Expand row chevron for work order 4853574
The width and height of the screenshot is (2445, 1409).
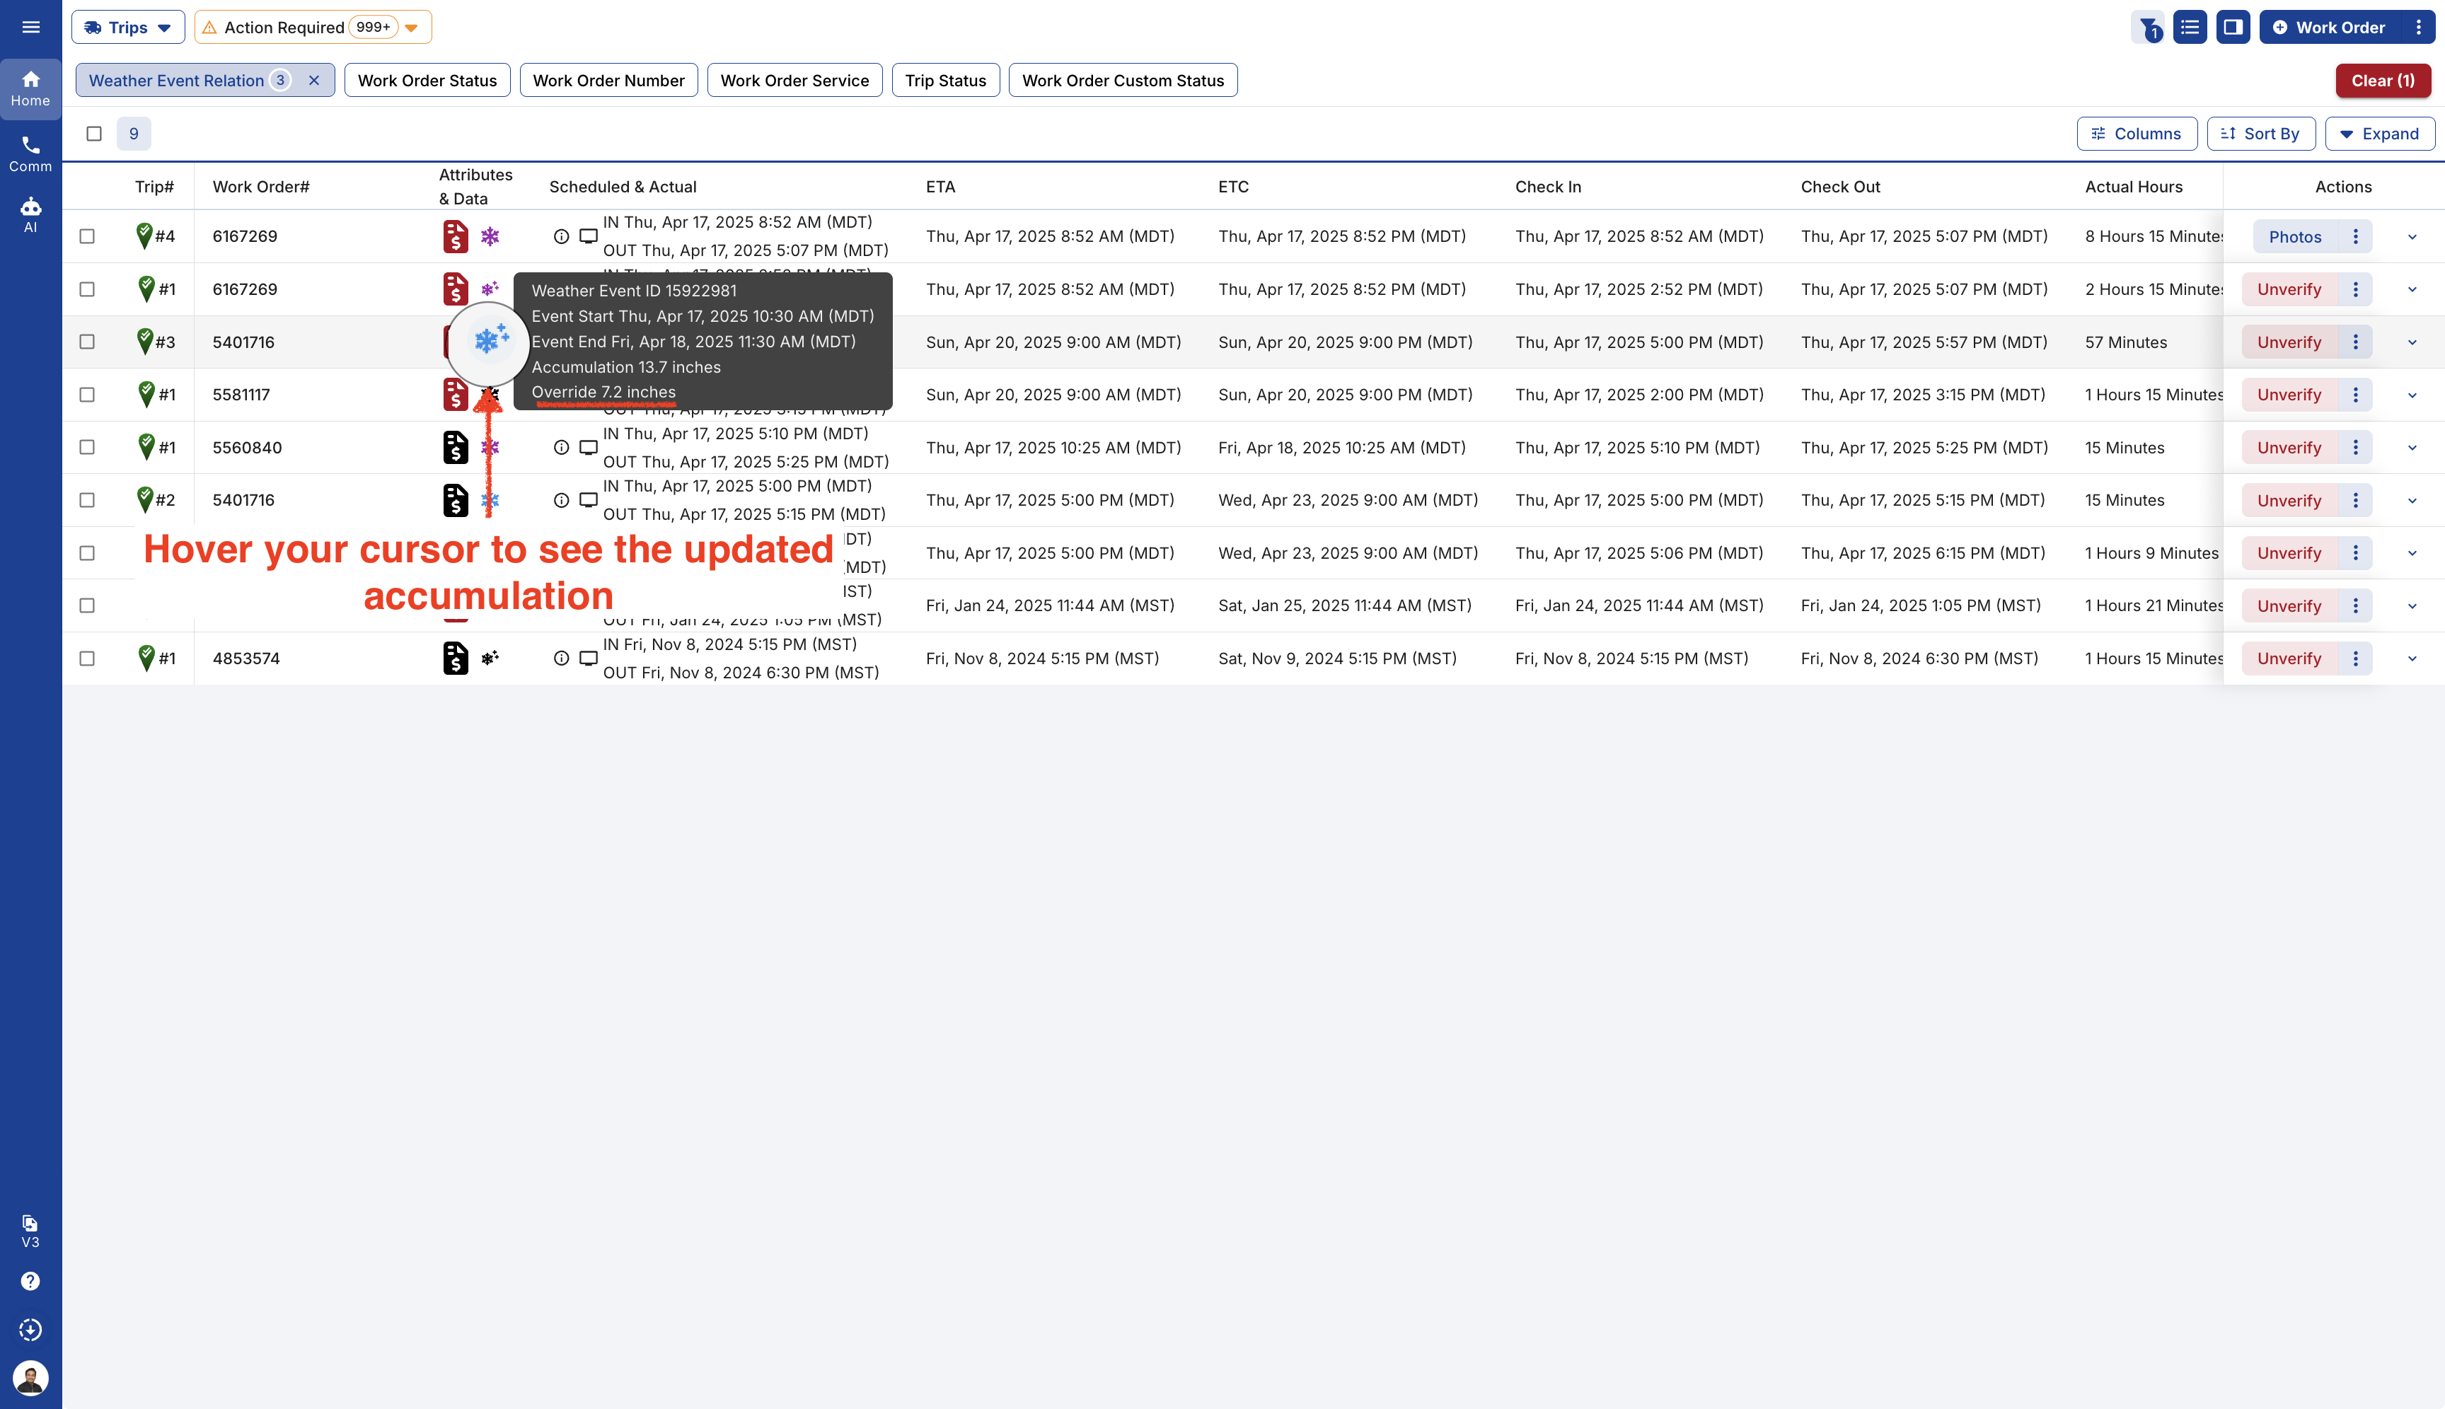[x=2412, y=659]
